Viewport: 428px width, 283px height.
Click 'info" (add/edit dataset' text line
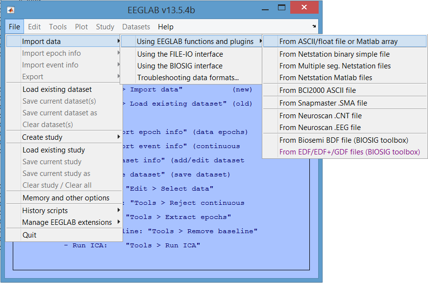(x=194, y=160)
